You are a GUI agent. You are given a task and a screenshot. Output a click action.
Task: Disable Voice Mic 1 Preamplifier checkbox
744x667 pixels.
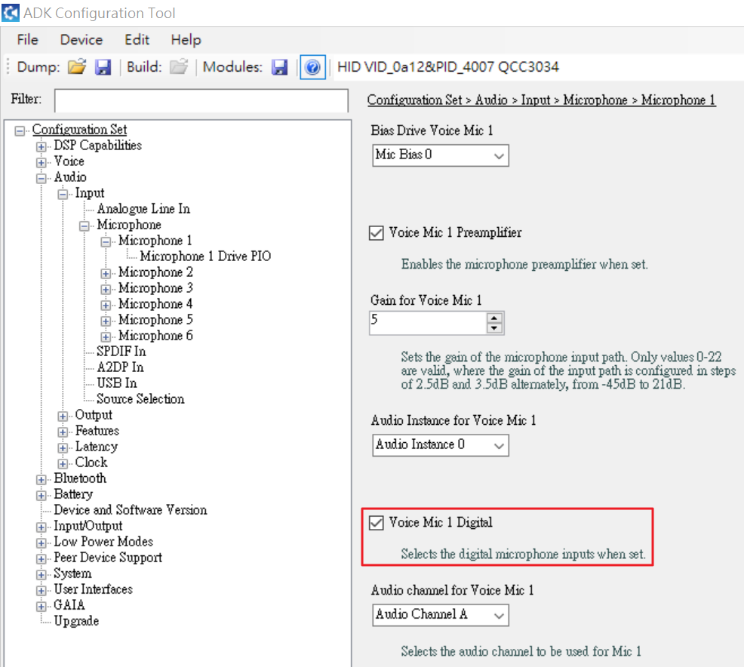tap(377, 233)
